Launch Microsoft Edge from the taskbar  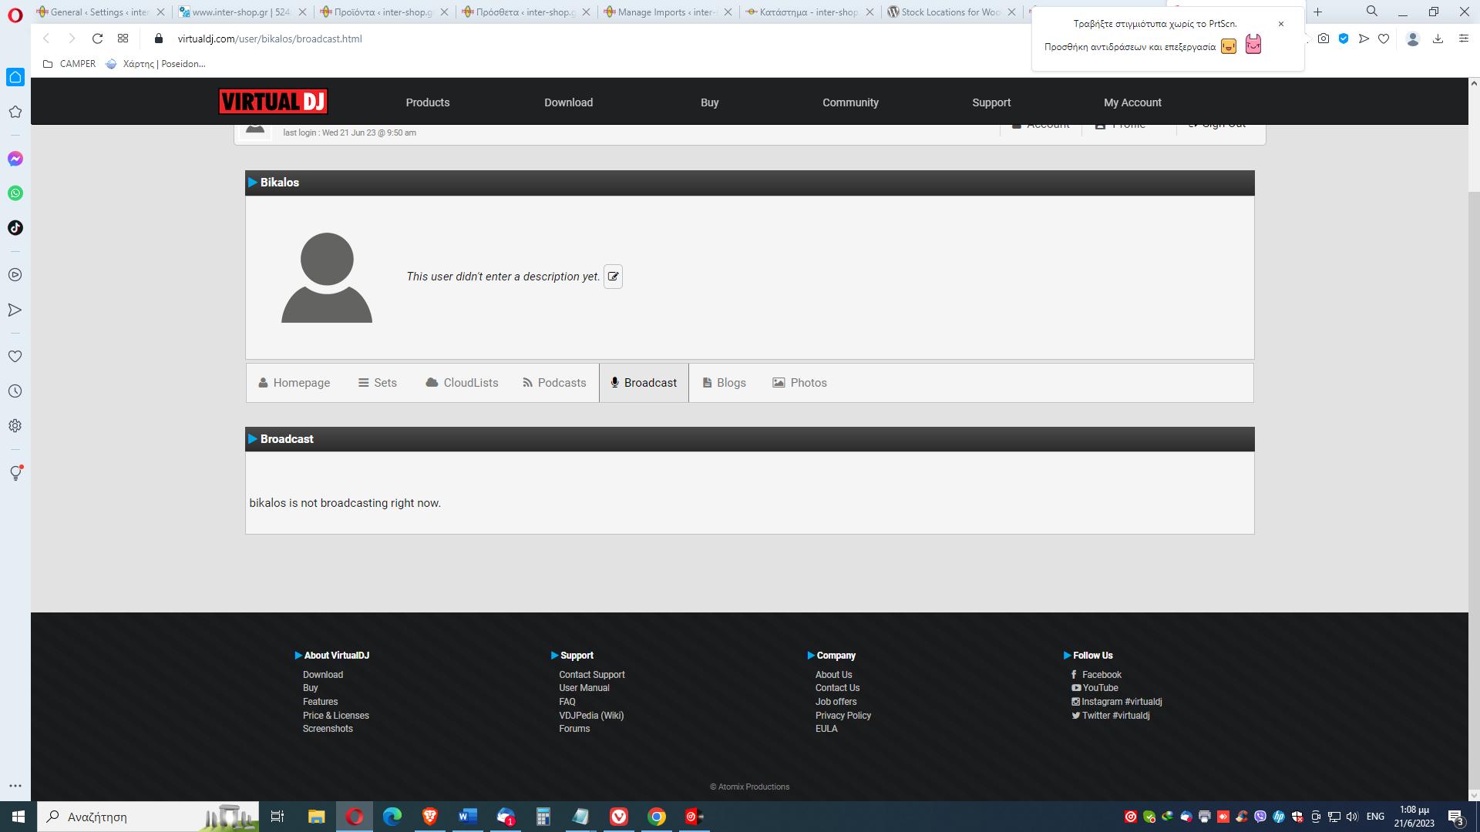click(x=392, y=817)
